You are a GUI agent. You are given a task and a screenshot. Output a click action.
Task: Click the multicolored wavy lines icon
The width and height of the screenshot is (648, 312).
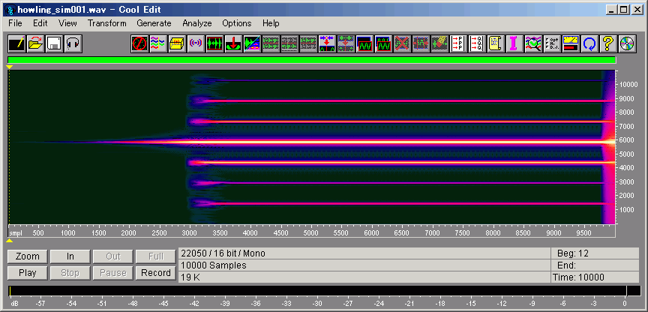tap(158, 43)
